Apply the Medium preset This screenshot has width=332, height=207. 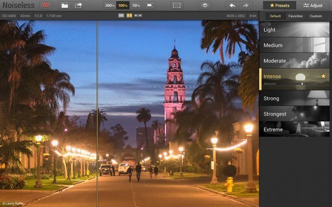295,45
